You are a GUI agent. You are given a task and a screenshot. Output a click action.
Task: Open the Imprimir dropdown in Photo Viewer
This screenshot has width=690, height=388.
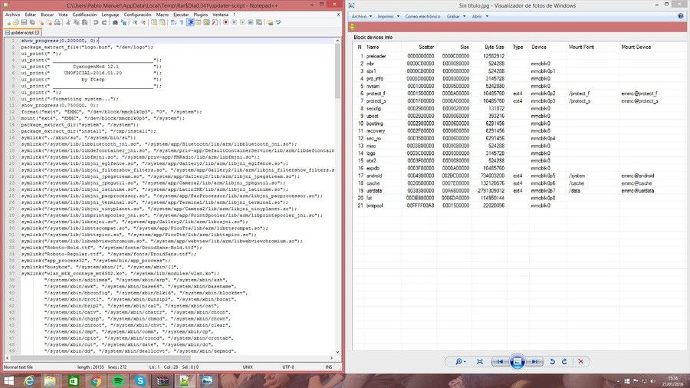(388, 16)
